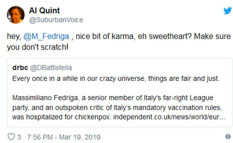
Task: Click the 'Every once in a while' sentence
Action: pos(48,78)
